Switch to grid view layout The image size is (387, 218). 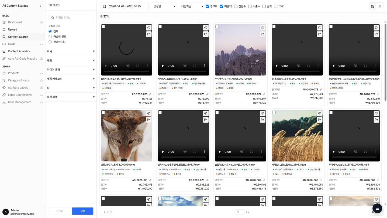click(373, 6)
